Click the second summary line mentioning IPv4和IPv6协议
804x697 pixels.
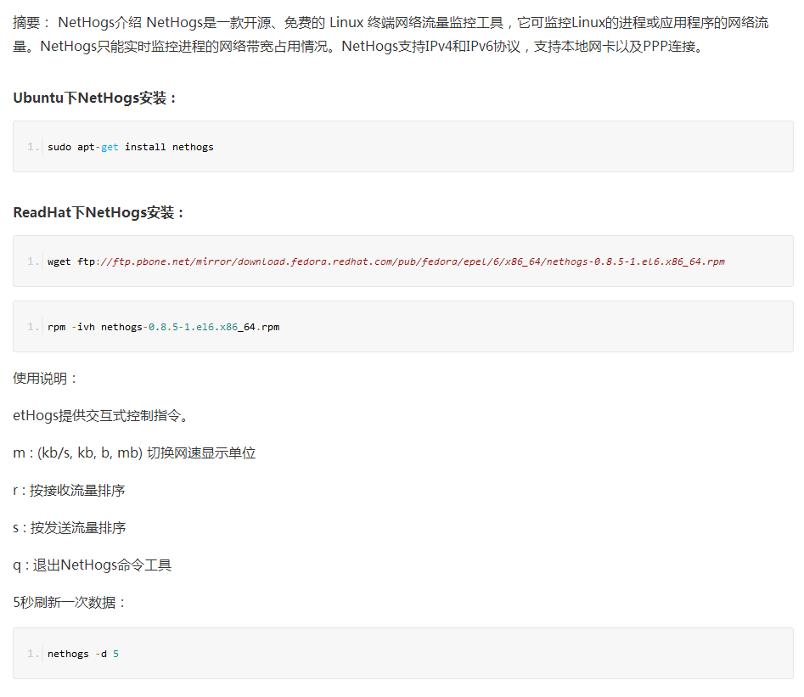pos(359,47)
